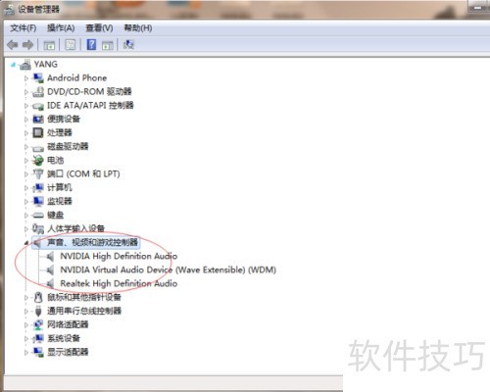The image size is (490, 392).
Task: Expand the 计算机 node
Action: click(26, 188)
